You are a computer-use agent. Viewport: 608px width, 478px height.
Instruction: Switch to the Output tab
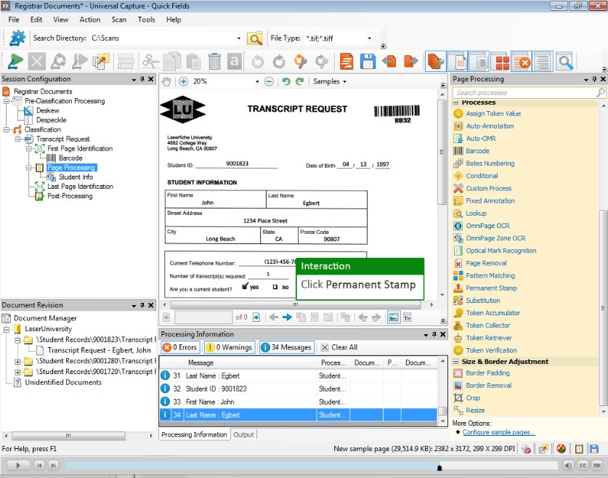[243, 434]
